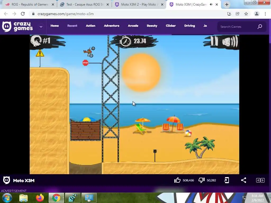Viewport: 271px width, 203px height.
Task: Bookmark this page with star icon
Action: tap(246, 14)
